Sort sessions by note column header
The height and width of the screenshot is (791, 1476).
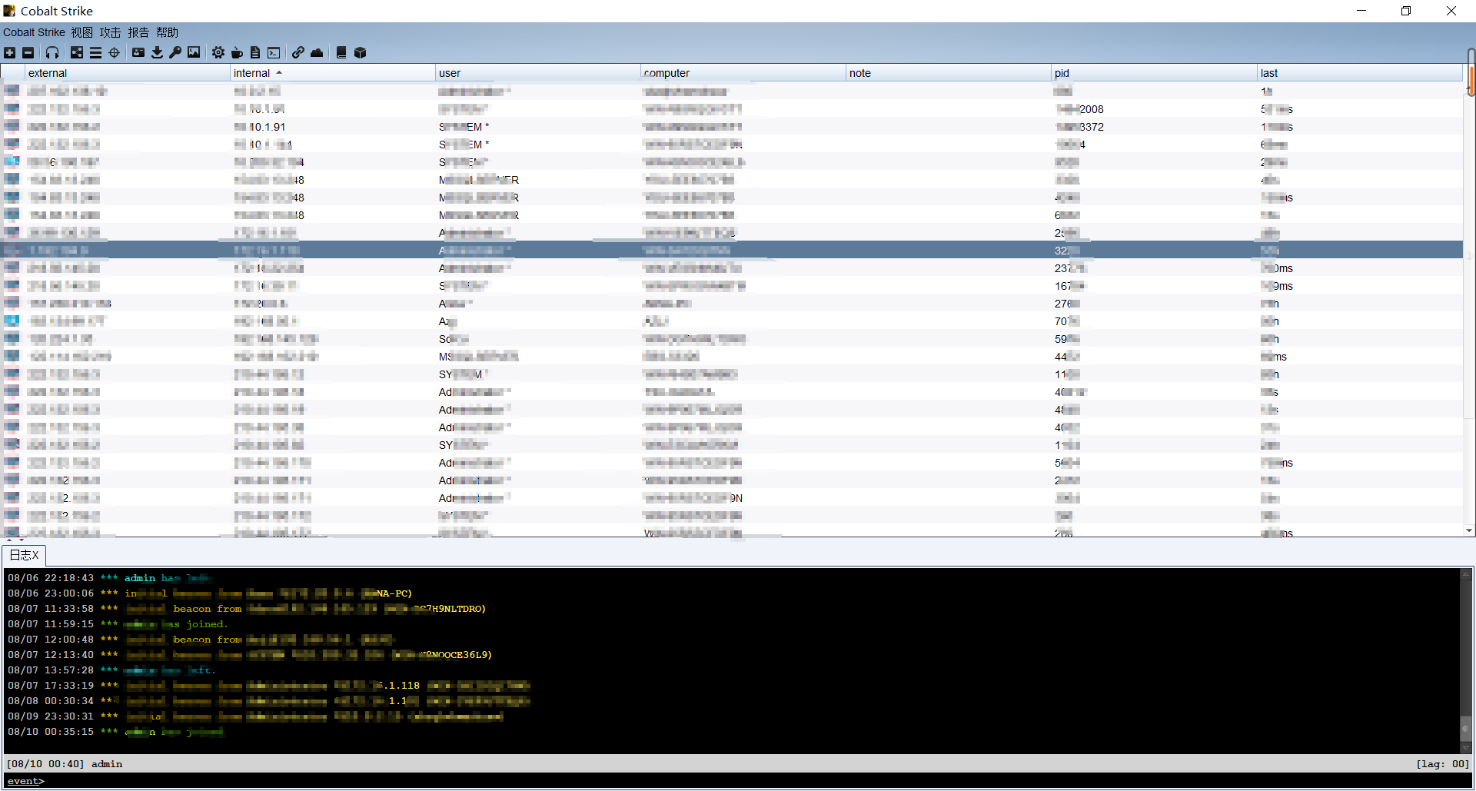point(949,73)
